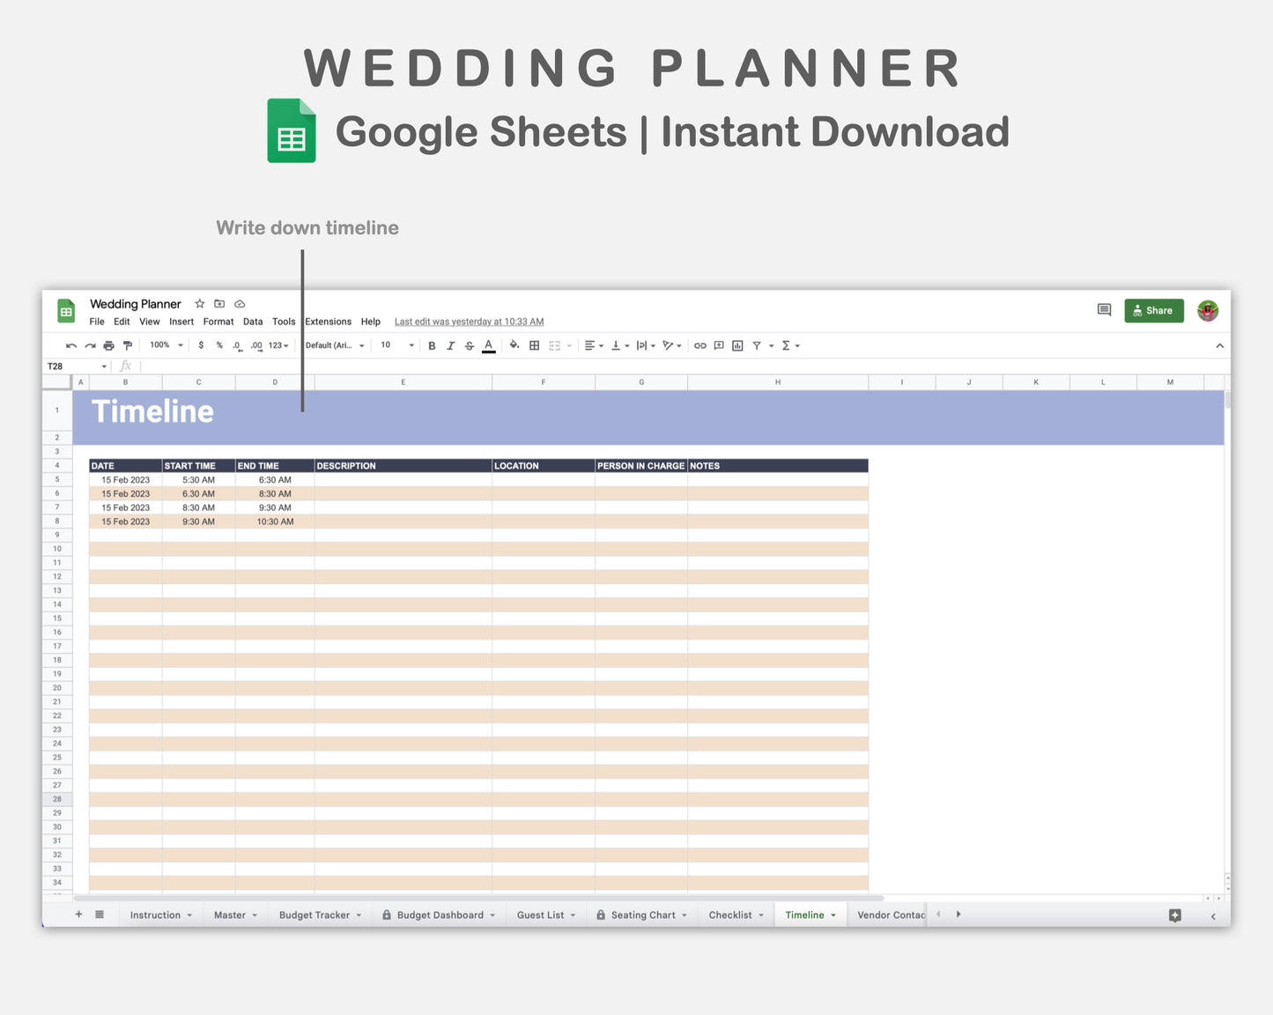
Task: Open the zoom level dropdown
Action: click(166, 345)
